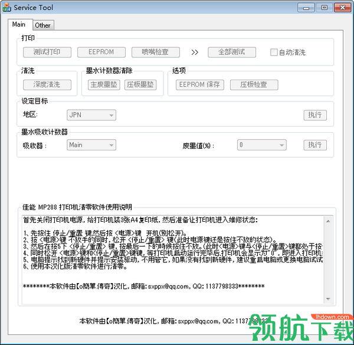This screenshot has width=354, height=345.
Task: Clear the 主废墨垫 ink counter
Action: point(104,85)
